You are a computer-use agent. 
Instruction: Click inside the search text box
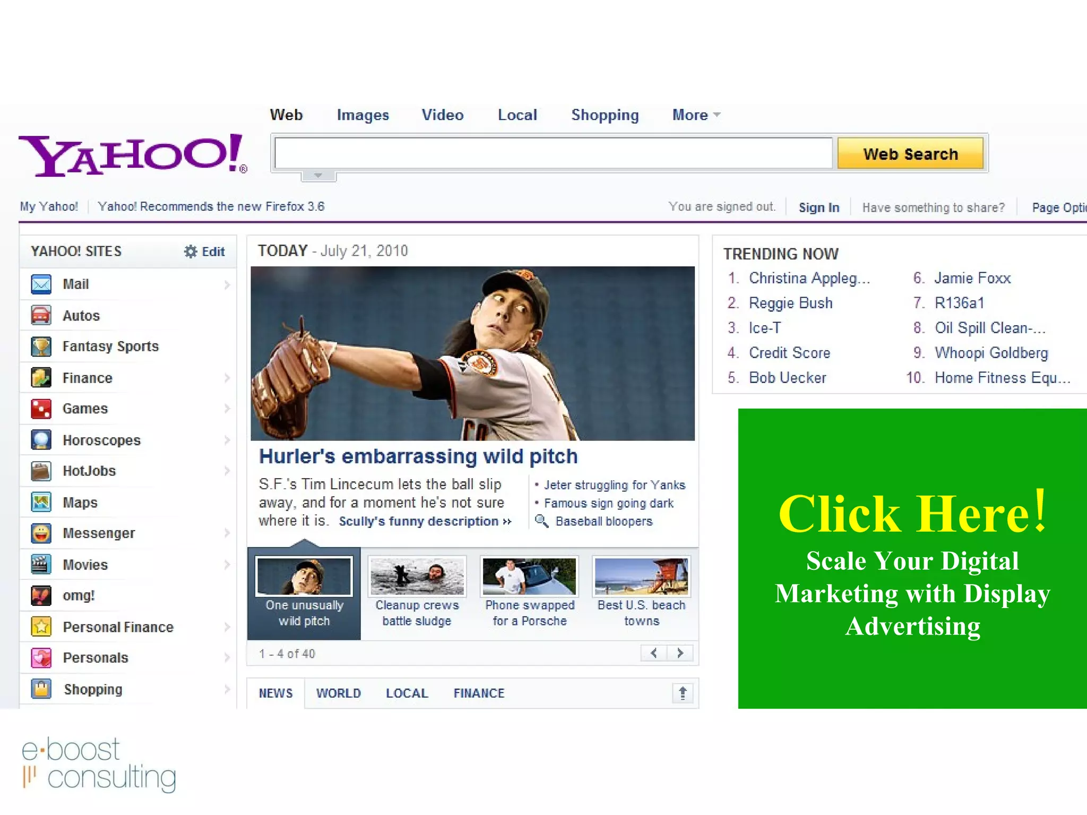point(553,153)
